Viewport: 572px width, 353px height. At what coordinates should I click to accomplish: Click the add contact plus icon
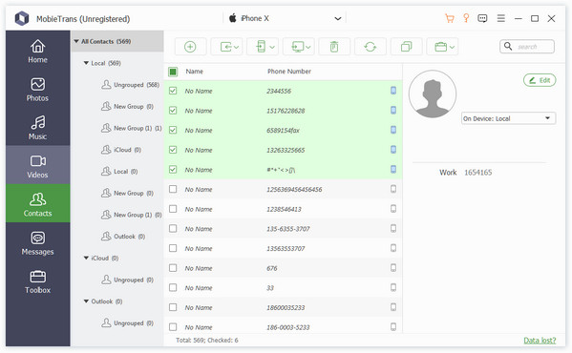190,47
